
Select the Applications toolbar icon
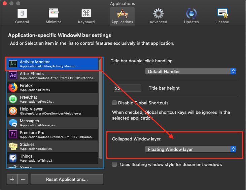click(122, 13)
